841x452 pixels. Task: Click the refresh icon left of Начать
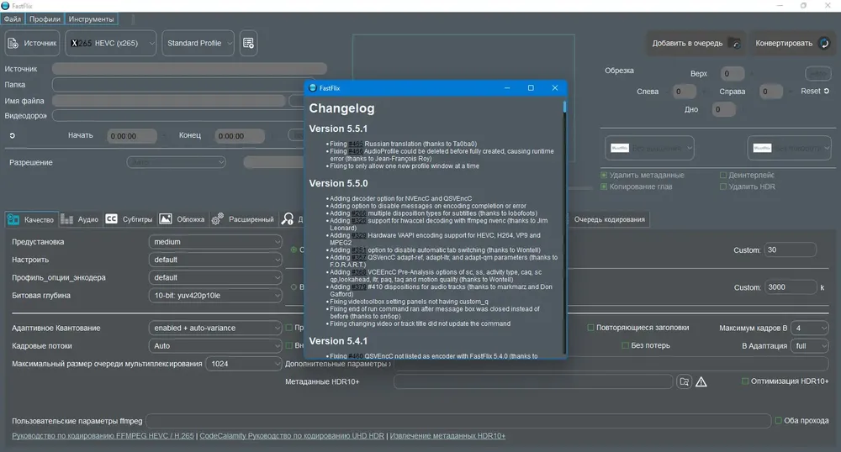coord(13,135)
